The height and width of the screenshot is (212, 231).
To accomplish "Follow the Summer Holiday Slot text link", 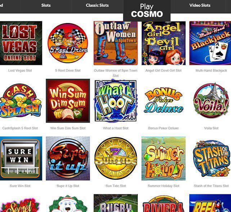I will tap(163, 186).
